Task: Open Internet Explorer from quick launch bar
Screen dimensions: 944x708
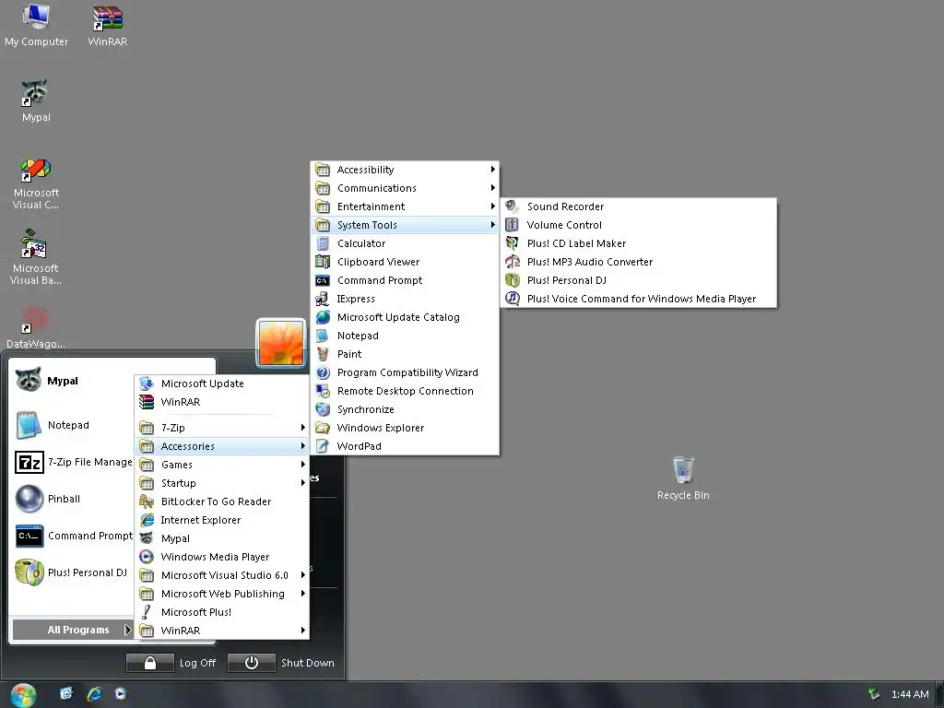Action: pyautogui.click(x=94, y=694)
